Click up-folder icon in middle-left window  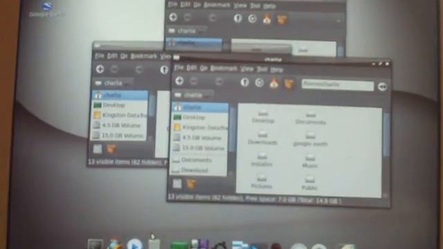coord(164,70)
